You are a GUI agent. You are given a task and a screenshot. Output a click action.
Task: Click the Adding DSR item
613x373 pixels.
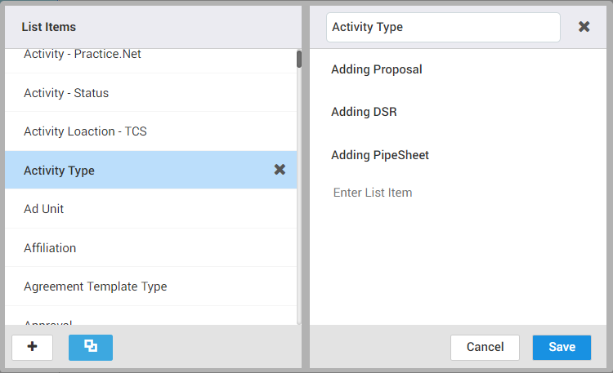(x=364, y=112)
